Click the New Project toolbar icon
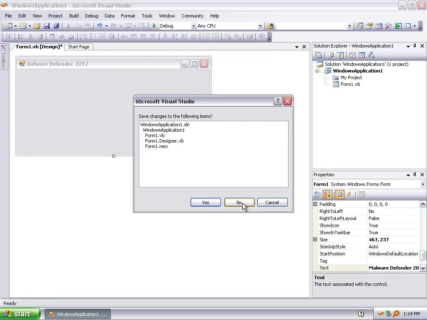The height and width of the screenshot is (320, 427). coord(8,26)
